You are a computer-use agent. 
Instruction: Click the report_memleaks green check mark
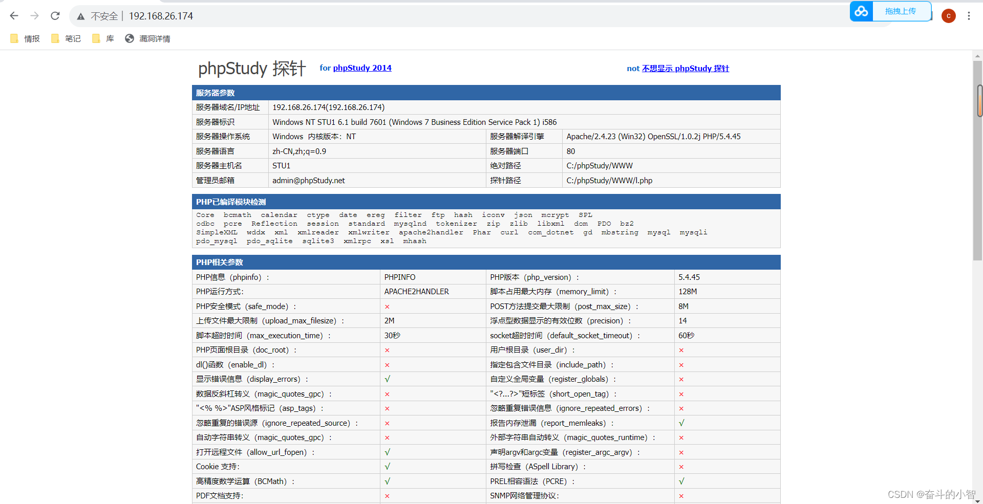point(682,423)
